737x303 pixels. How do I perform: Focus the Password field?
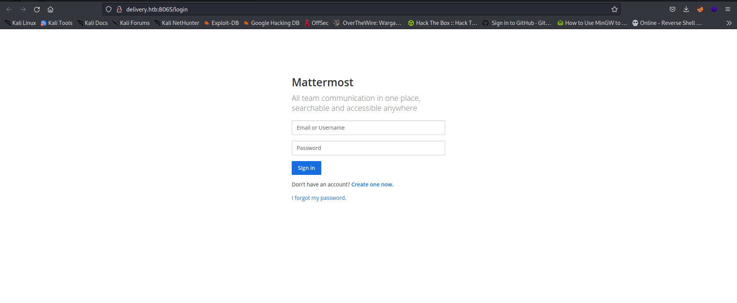point(368,148)
